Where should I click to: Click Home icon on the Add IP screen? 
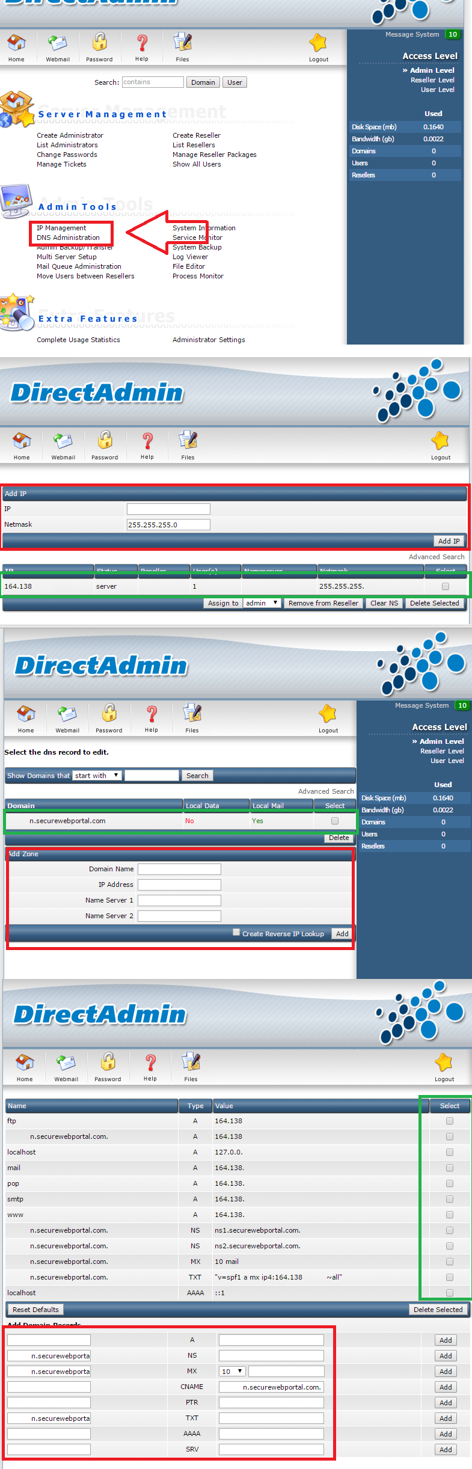click(x=22, y=441)
